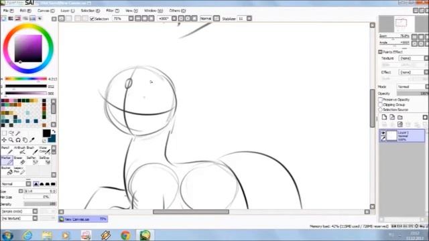
Task: Open the Stabilizer value dropdown
Action: (249, 19)
